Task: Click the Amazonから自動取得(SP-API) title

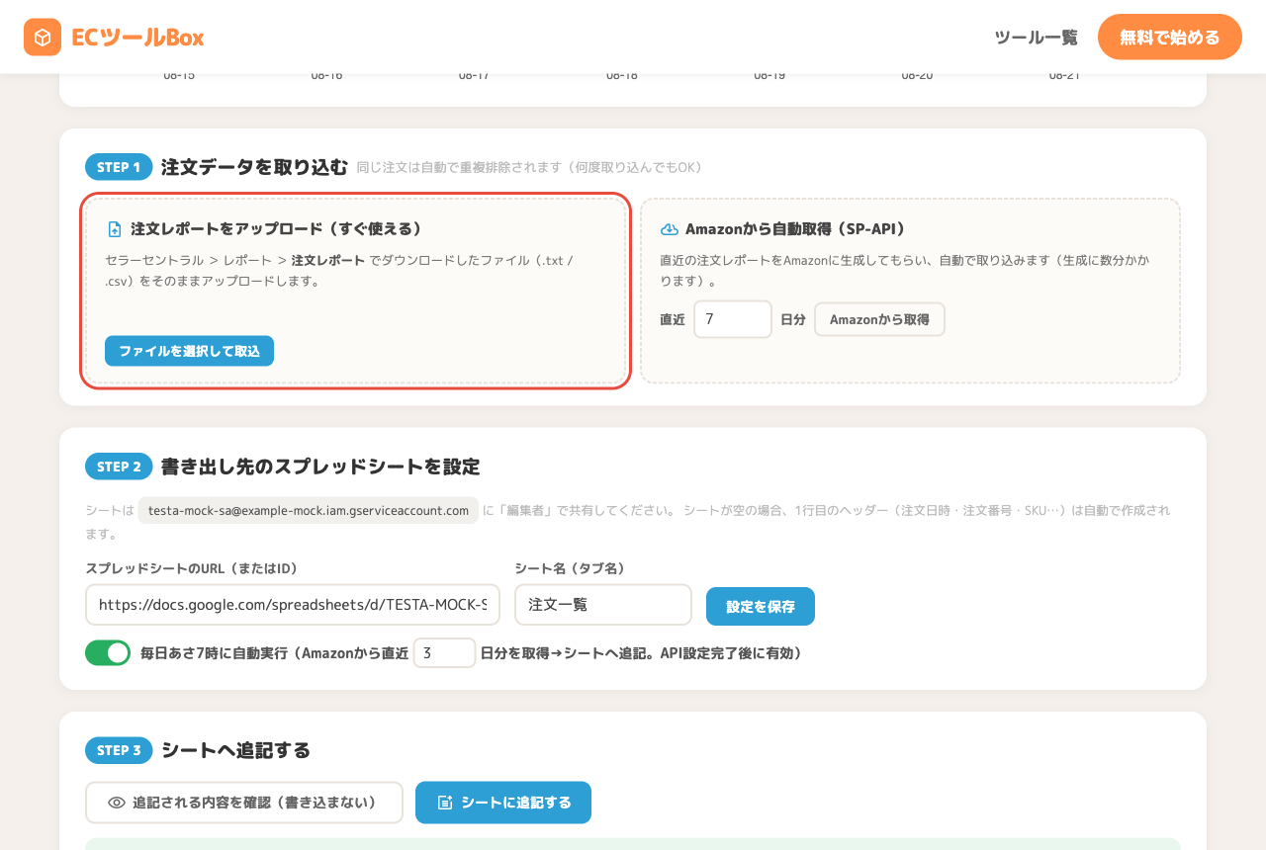Action: click(x=796, y=229)
